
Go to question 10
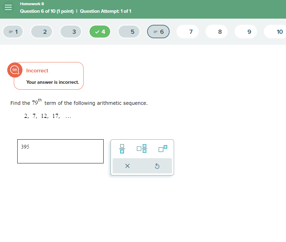click(x=275, y=31)
